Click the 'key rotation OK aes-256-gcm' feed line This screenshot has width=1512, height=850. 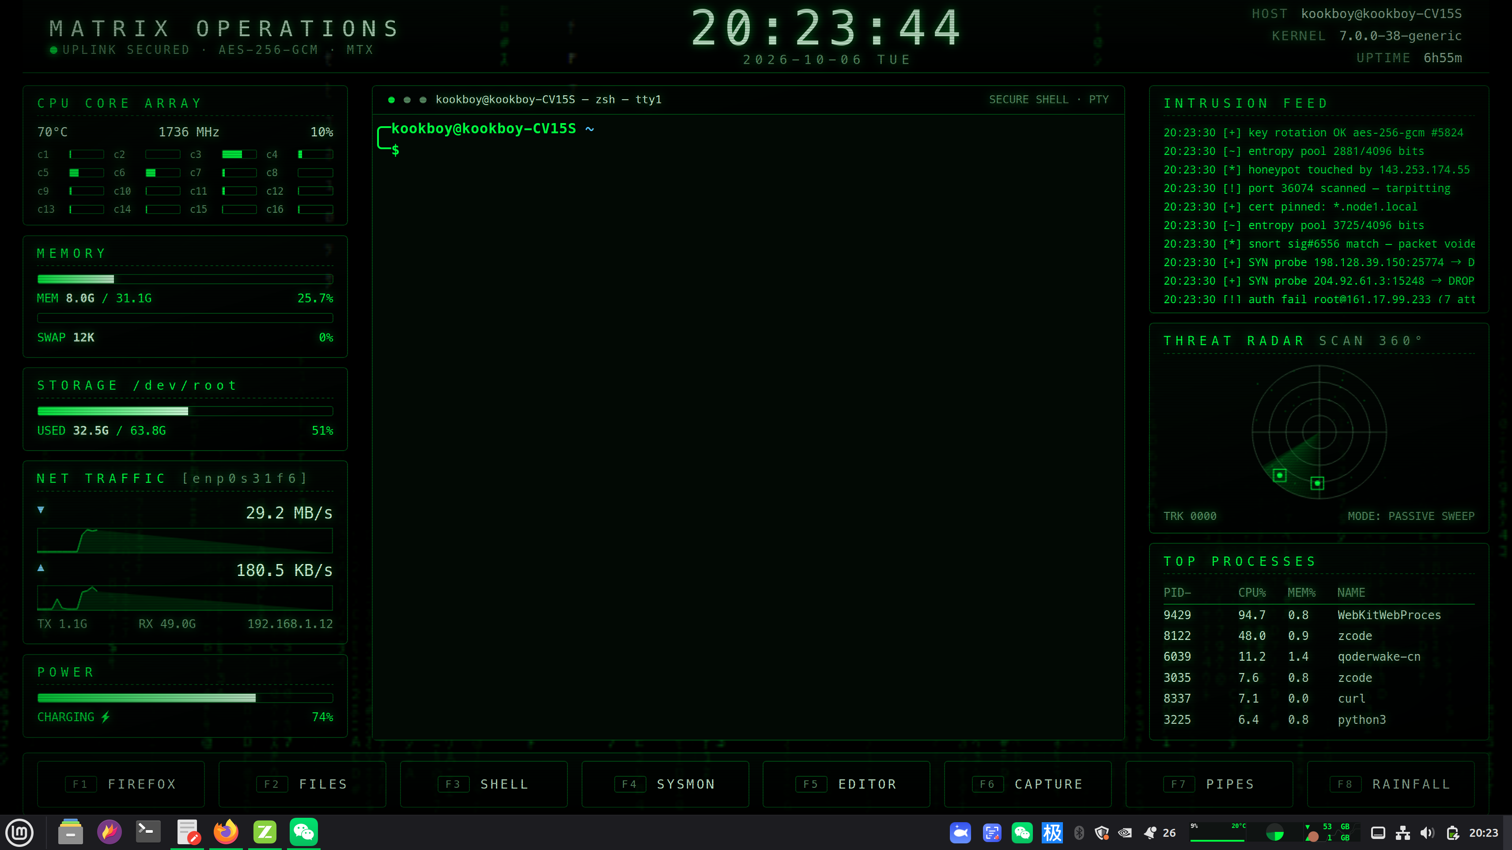(x=1314, y=132)
